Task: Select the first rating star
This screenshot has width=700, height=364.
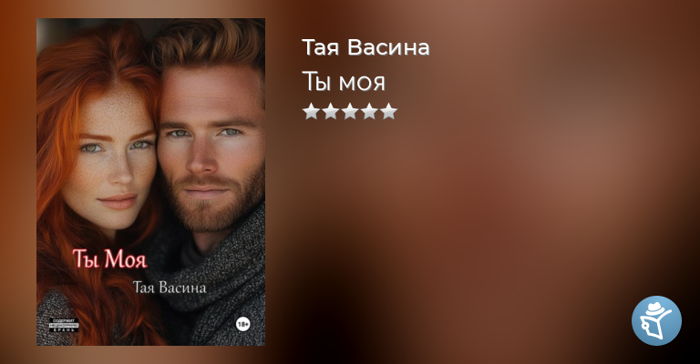Action: click(311, 111)
